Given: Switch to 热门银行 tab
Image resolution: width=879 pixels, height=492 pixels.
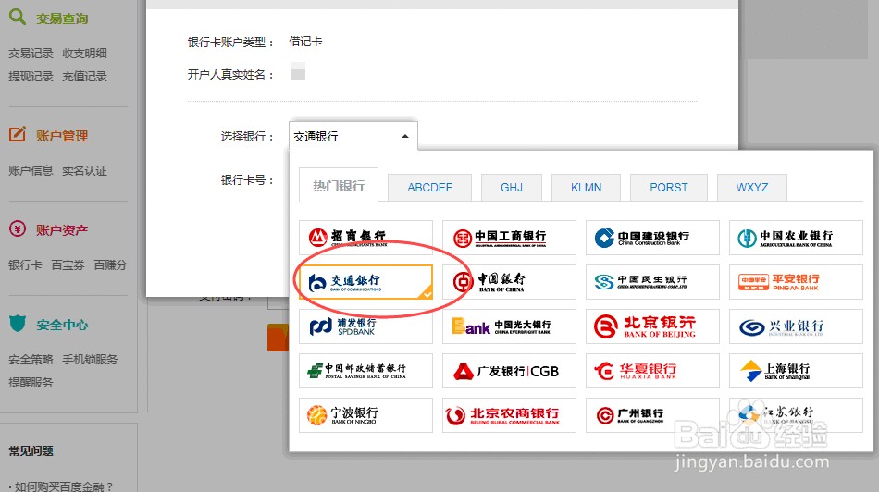Looking at the screenshot, I should (339, 186).
